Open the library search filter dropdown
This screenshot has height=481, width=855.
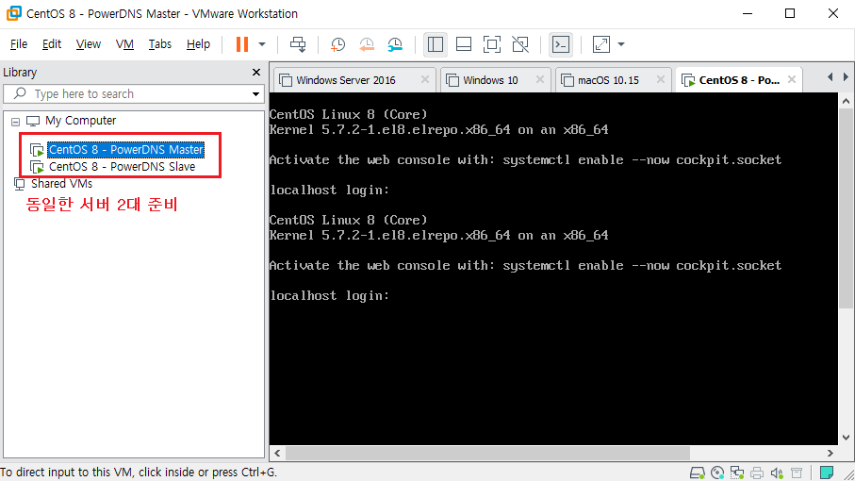(255, 94)
